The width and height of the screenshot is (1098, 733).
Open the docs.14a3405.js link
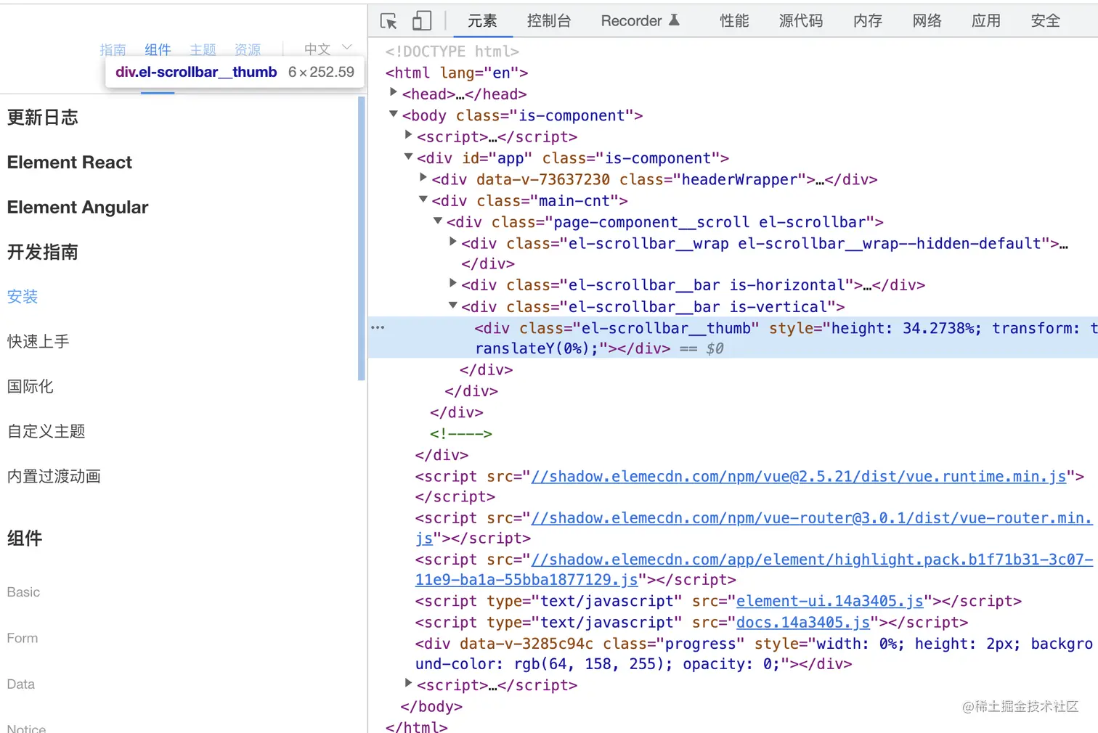point(803,623)
